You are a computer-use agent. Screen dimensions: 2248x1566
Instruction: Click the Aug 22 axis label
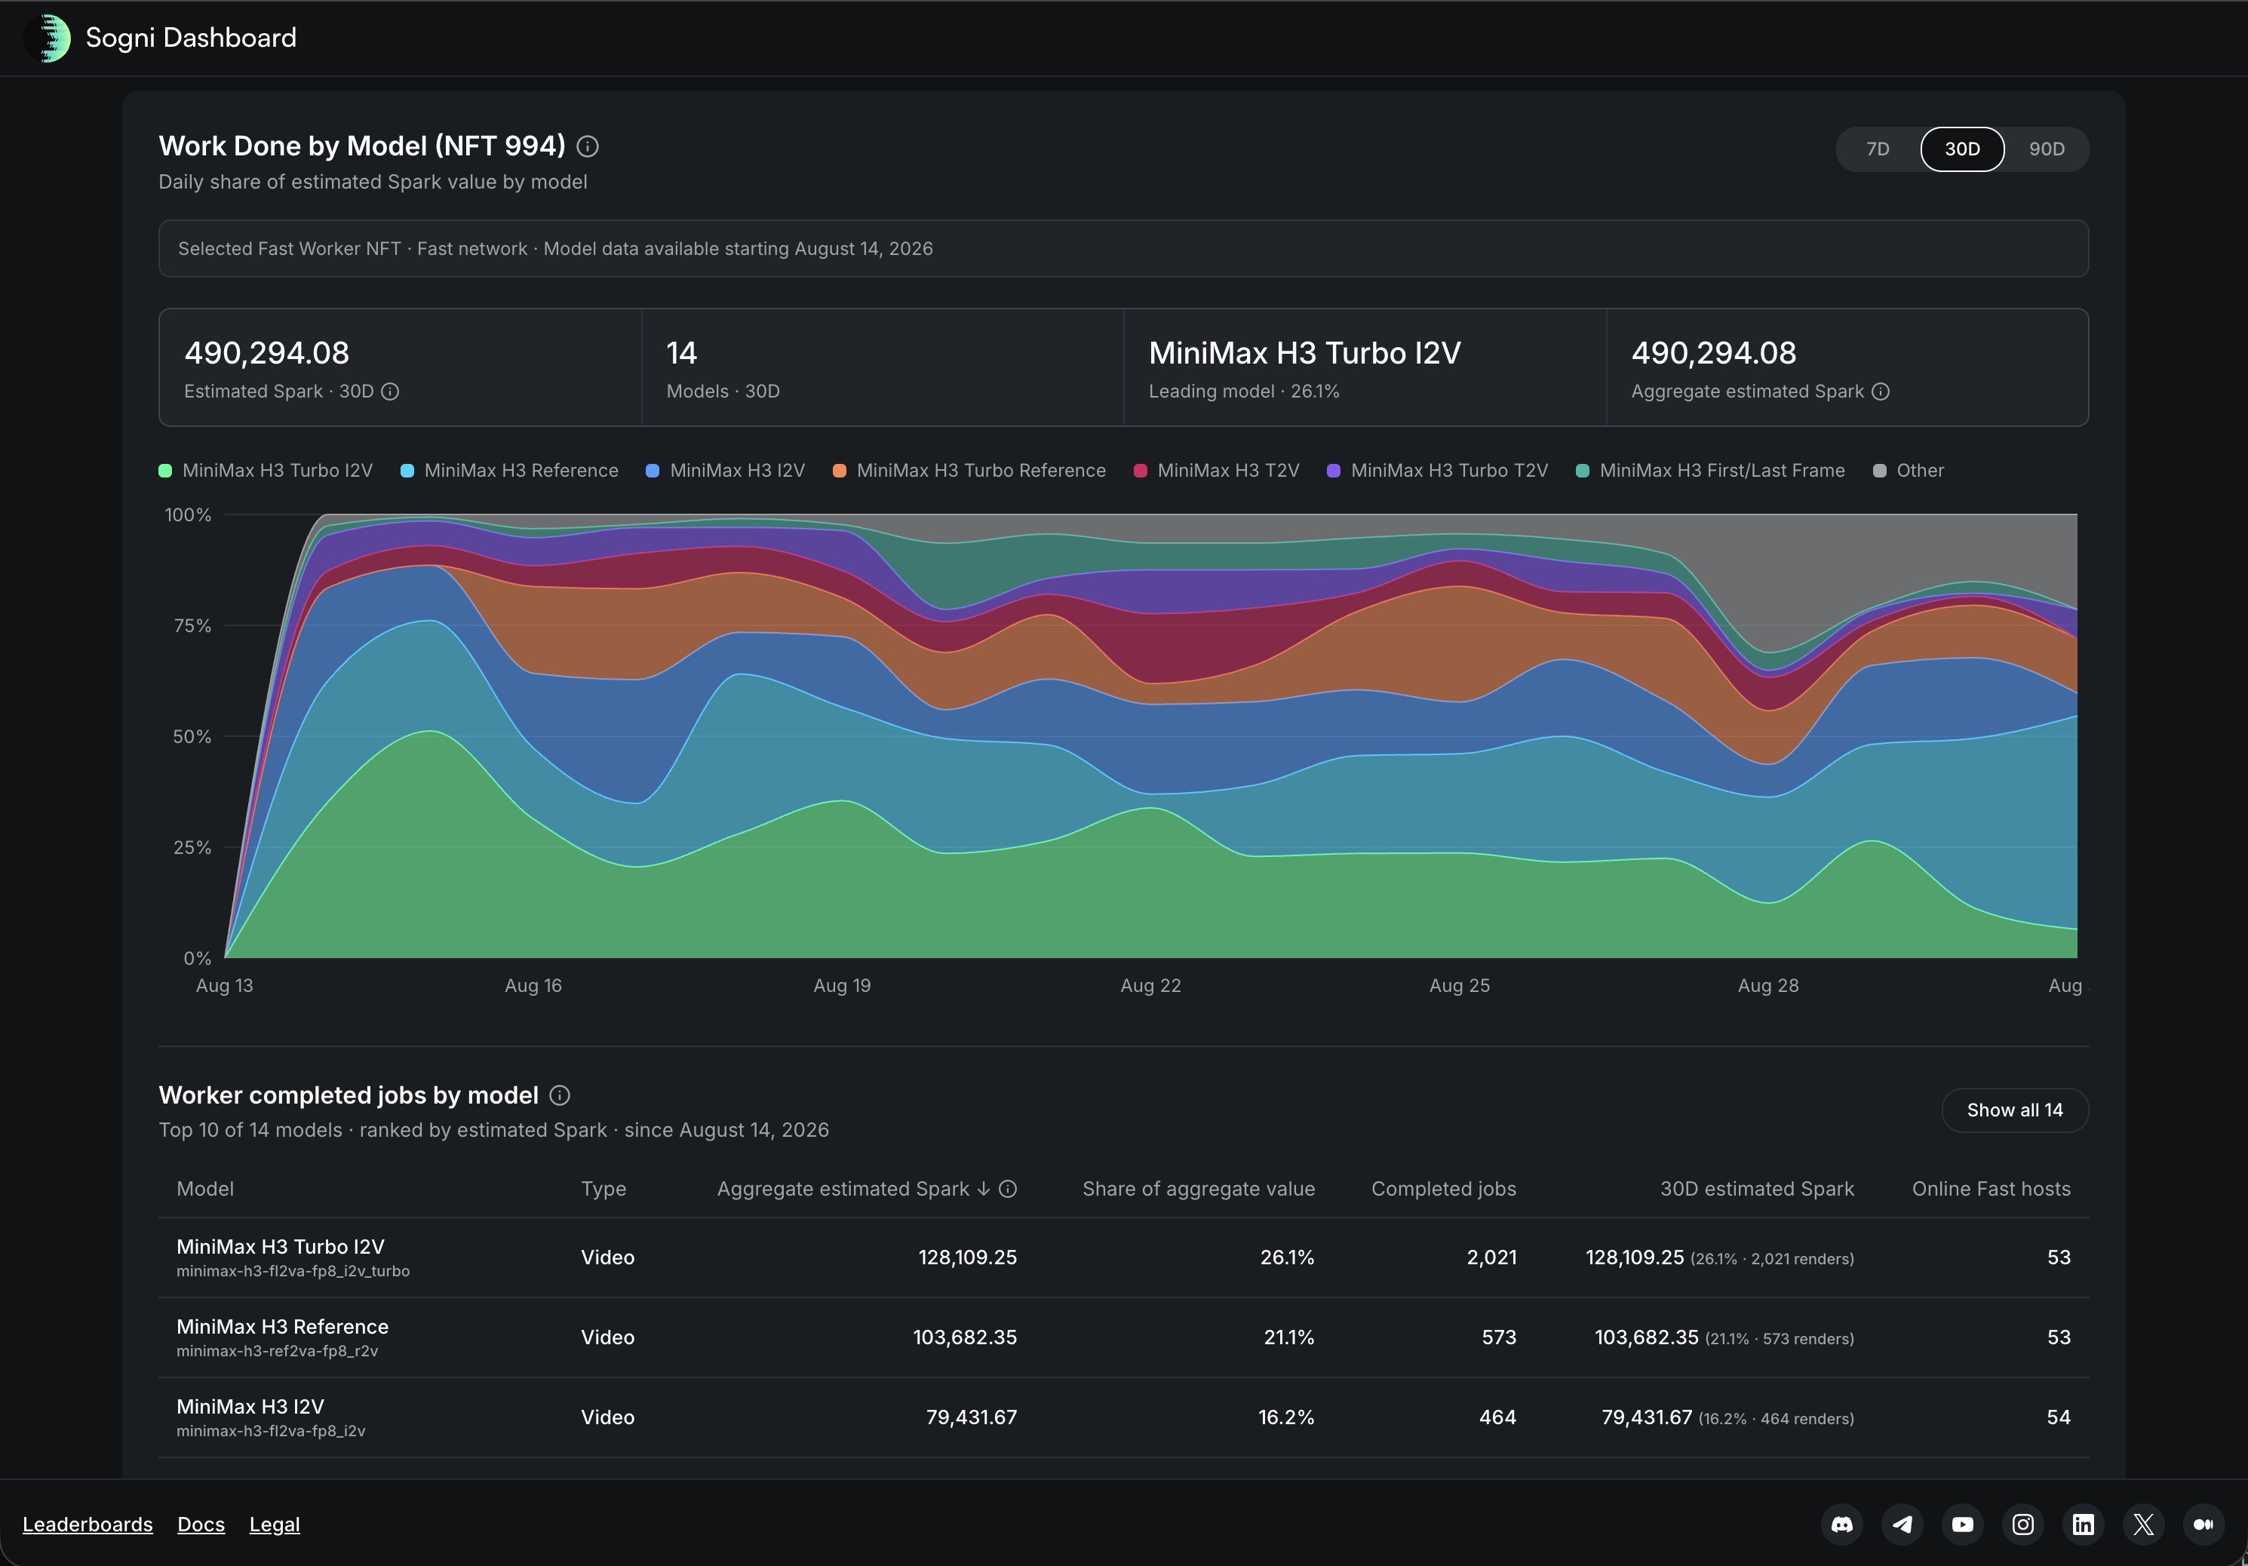pos(1150,986)
